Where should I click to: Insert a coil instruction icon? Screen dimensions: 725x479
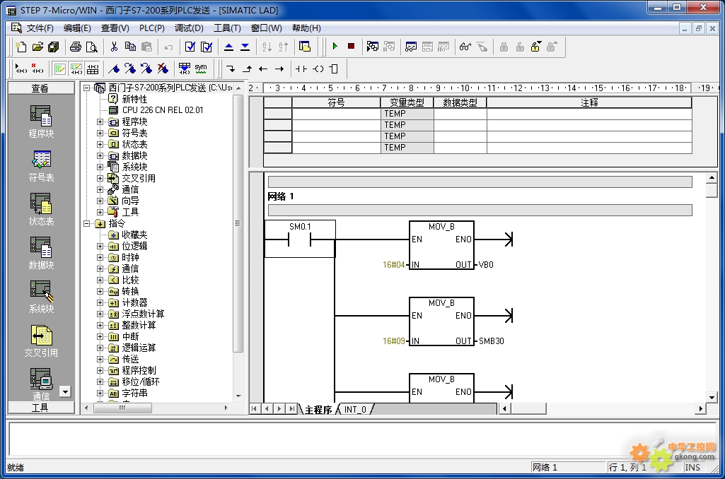pos(318,69)
